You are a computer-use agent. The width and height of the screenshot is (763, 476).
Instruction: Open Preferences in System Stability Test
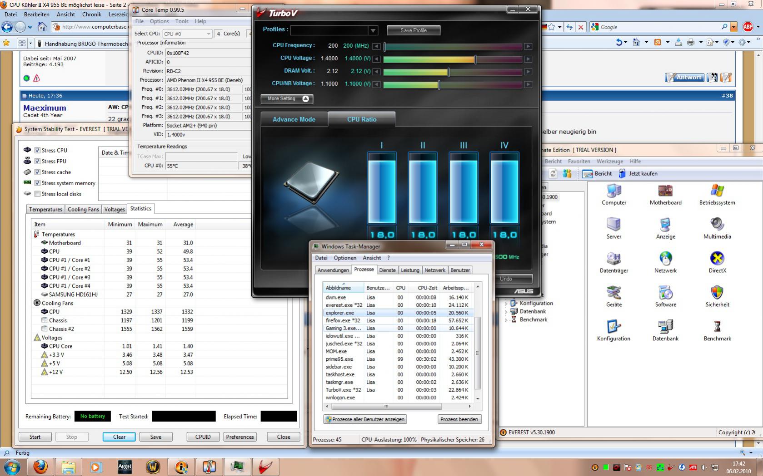[240, 437]
